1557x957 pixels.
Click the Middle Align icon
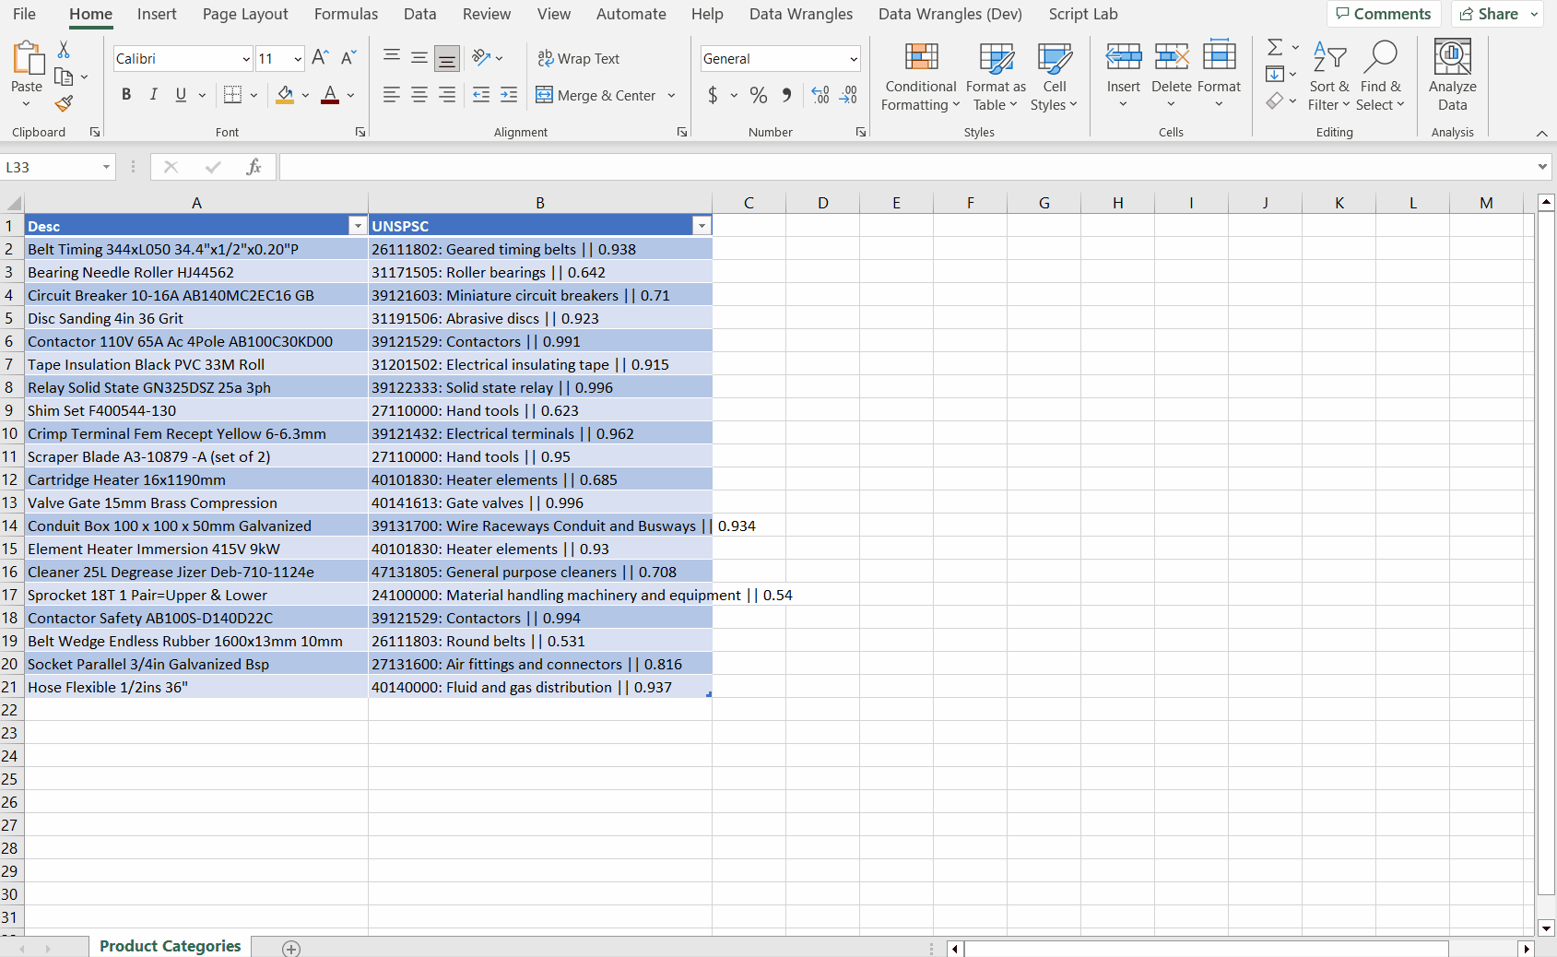point(419,58)
